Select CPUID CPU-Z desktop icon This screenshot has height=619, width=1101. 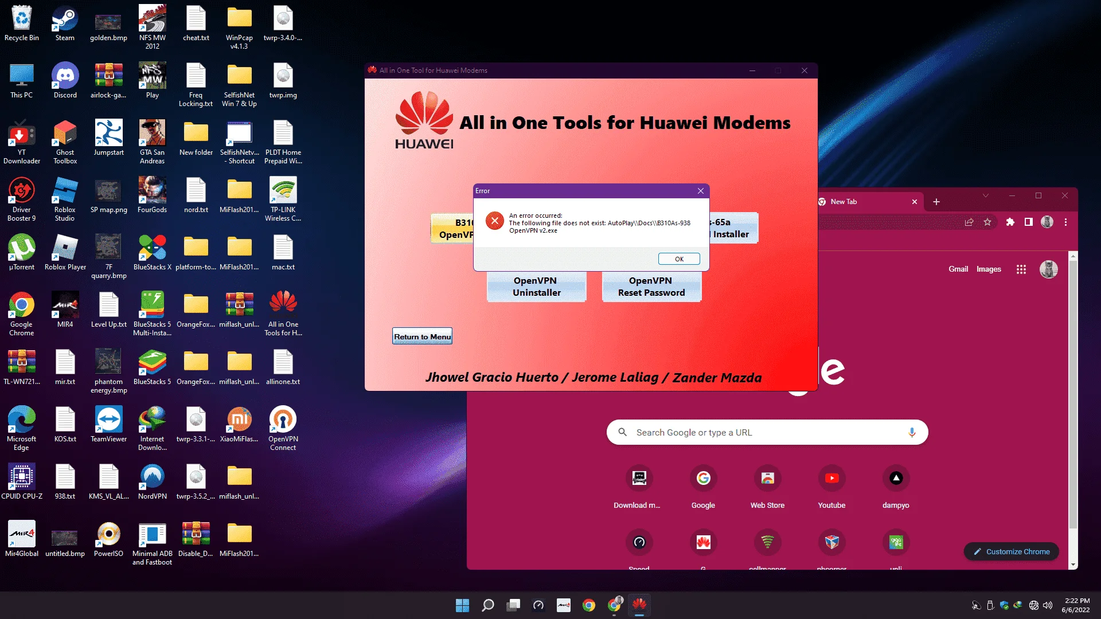[x=22, y=481]
